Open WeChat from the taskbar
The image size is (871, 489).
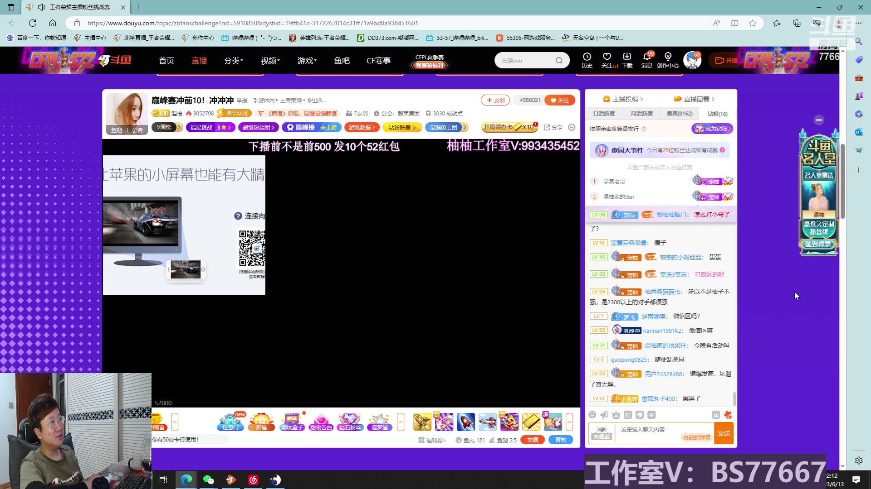click(x=208, y=479)
